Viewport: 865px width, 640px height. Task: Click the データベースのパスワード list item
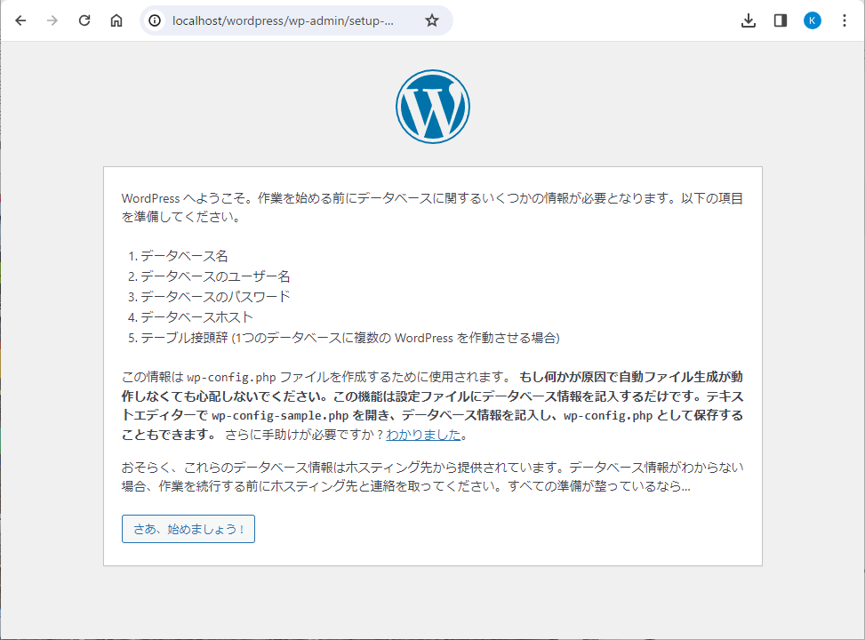[x=214, y=297]
